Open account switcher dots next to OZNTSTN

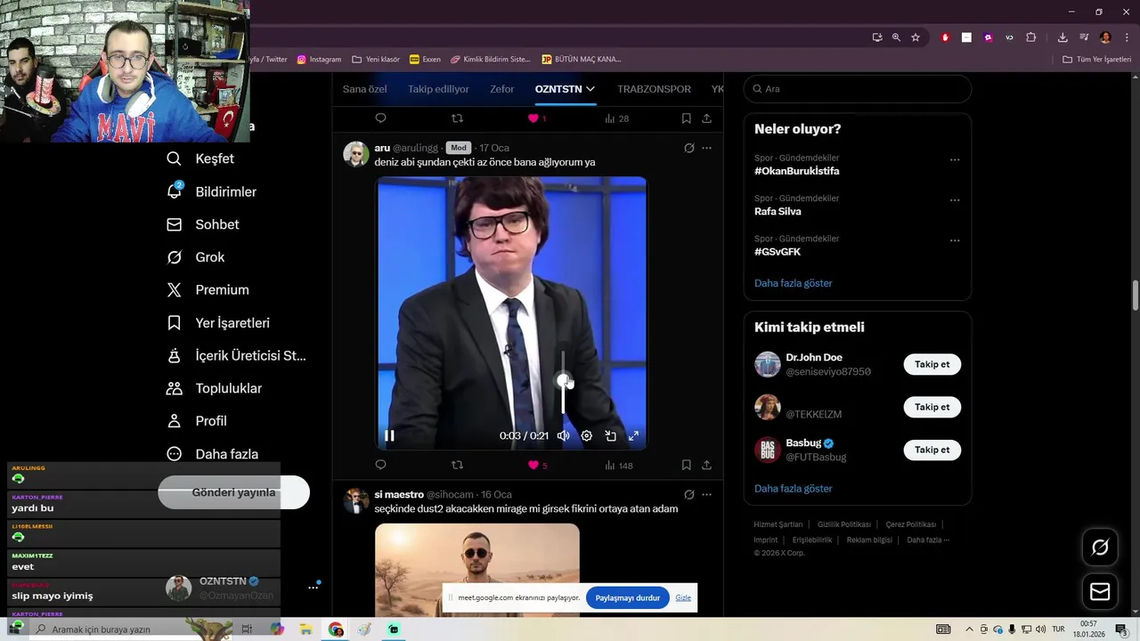(313, 588)
